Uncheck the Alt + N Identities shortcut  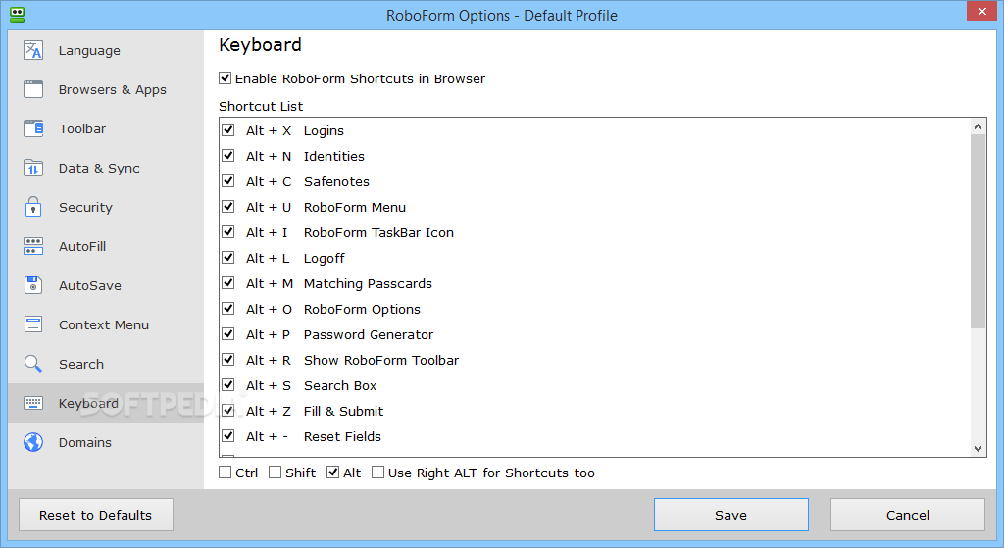click(227, 156)
